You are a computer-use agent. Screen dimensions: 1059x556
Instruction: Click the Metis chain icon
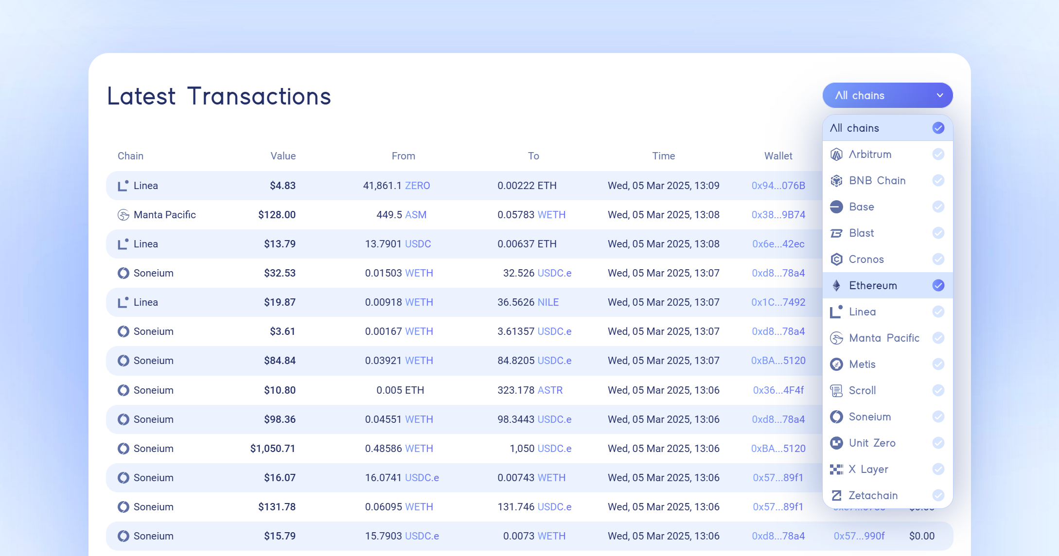[x=836, y=365]
